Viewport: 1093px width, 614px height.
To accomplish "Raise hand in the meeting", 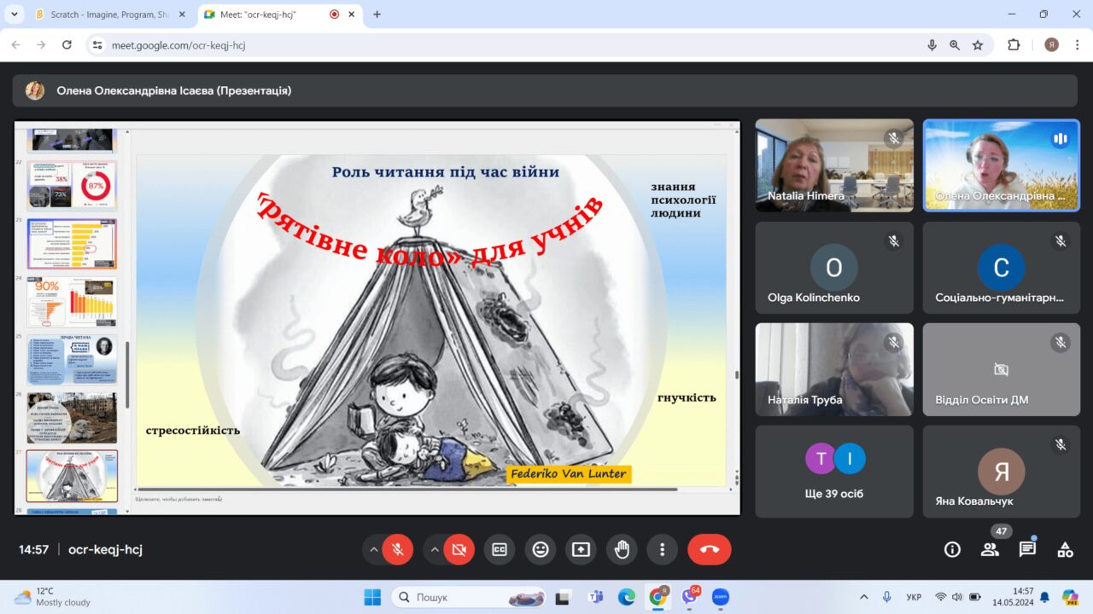I will (x=622, y=550).
